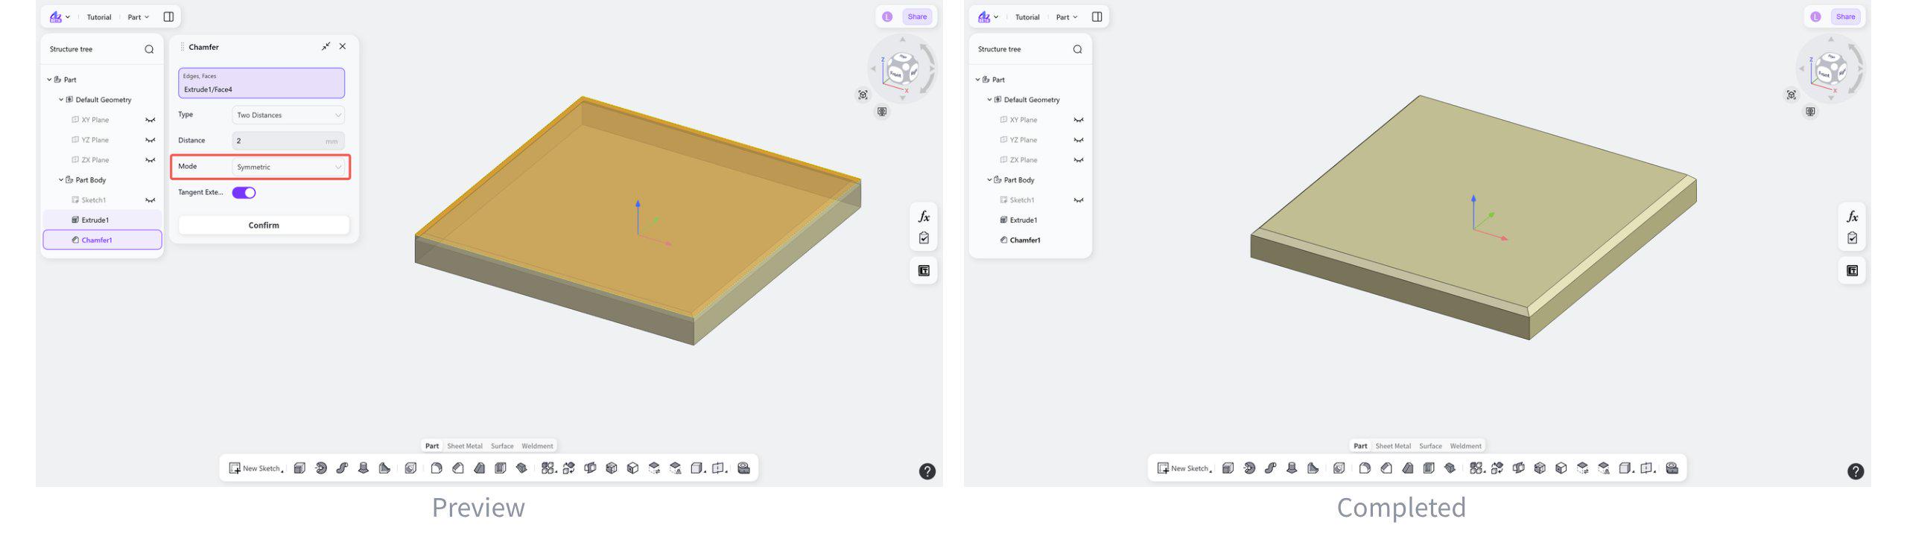Collapse the Part node in Preview tree
The width and height of the screenshot is (1907, 542).
(x=49, y=80)
